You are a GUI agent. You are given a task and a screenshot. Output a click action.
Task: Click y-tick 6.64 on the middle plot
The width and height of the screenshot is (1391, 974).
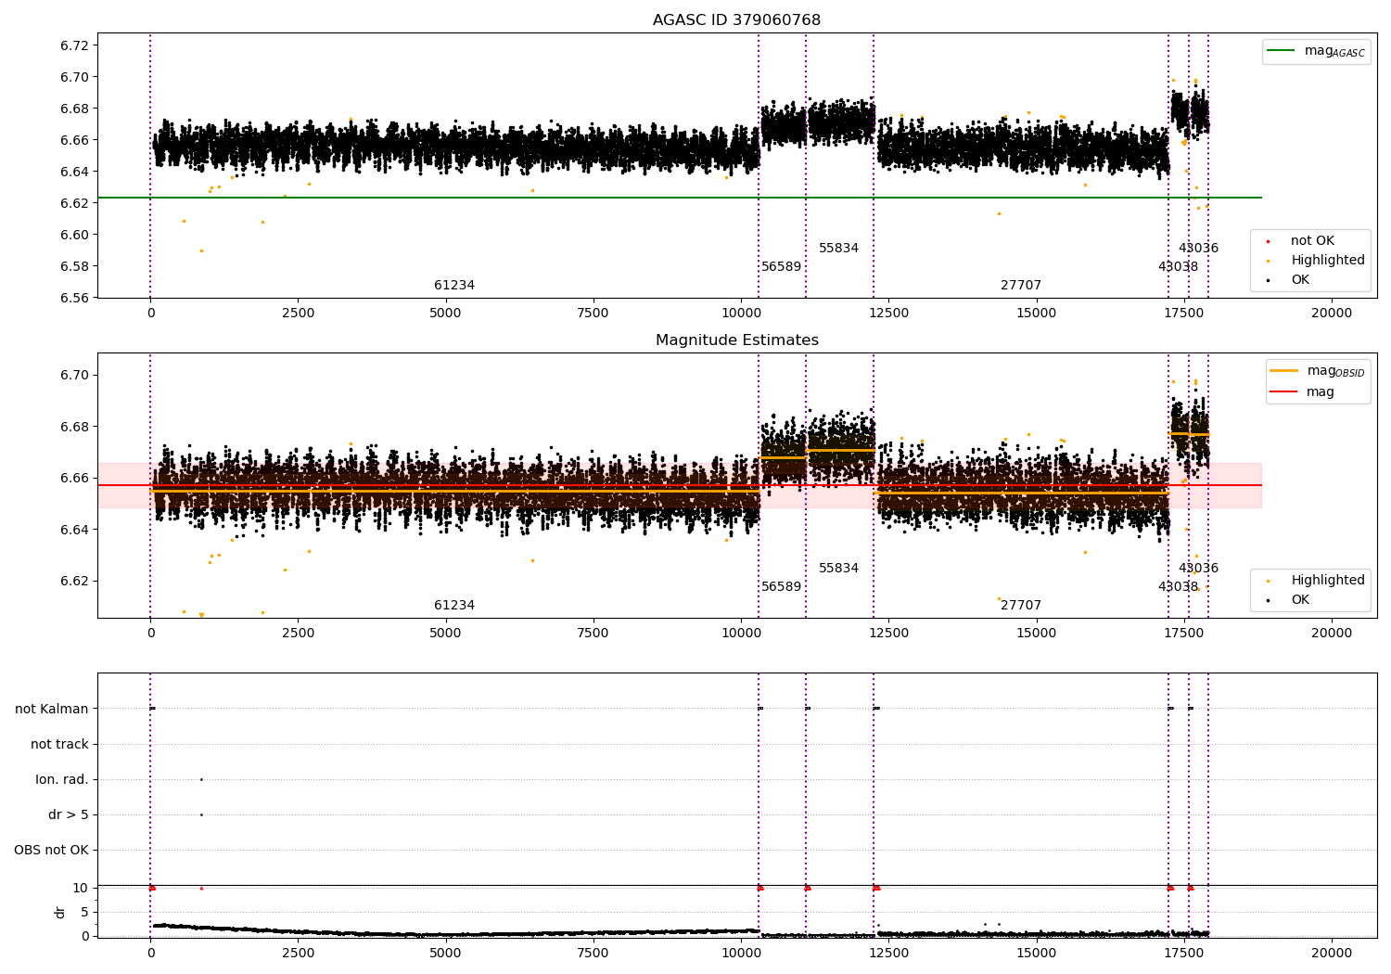tap(74, 531)
